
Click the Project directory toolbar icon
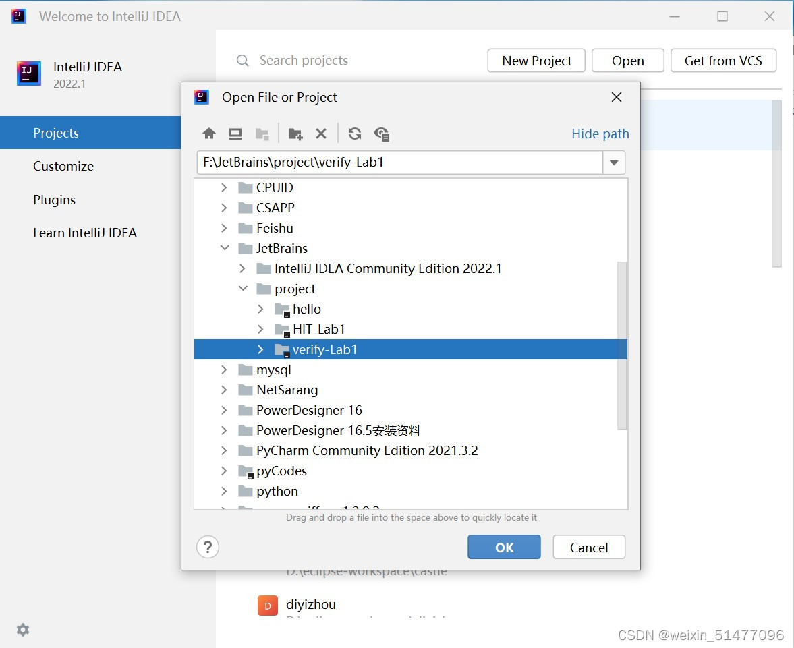(x=262, y=134)
